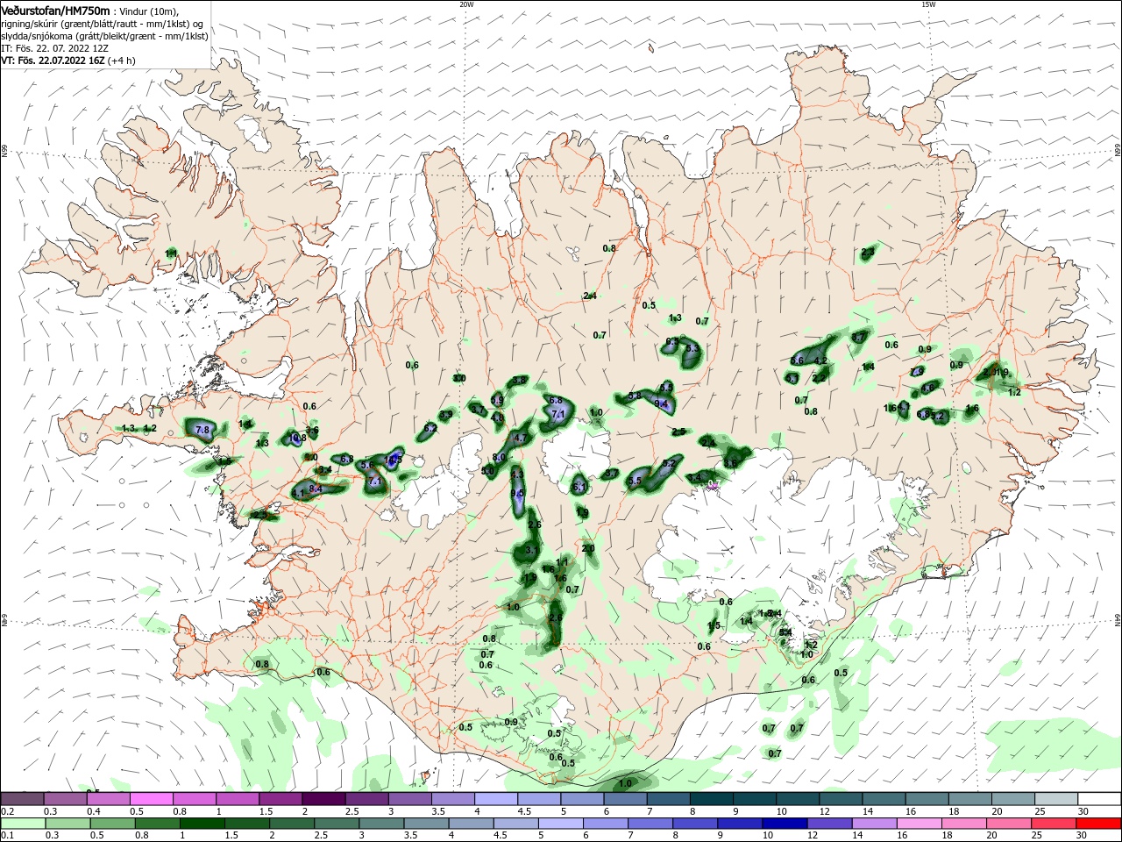Pick the light grey swatch between upper 25 and 30
Image resolution: width=1122 pixels, height=842 pixels.
coord(1055,798)
